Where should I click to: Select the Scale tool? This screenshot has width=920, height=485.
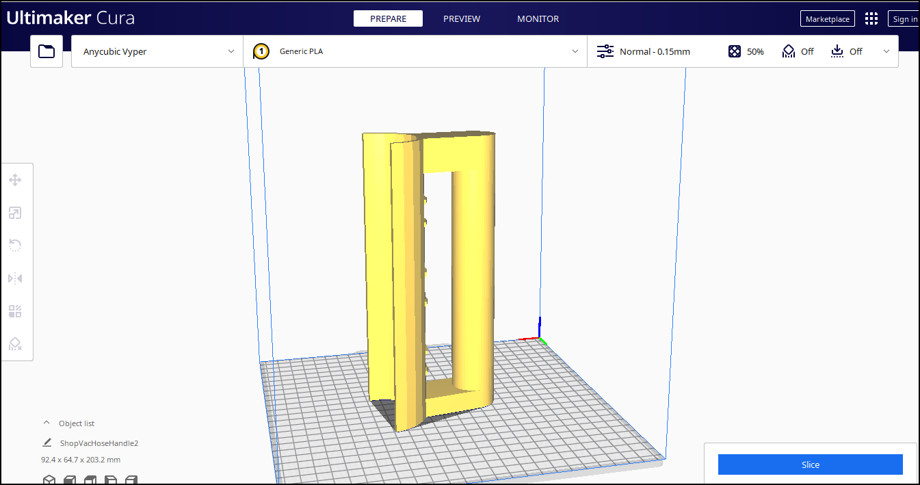click(x=15, y=213)
